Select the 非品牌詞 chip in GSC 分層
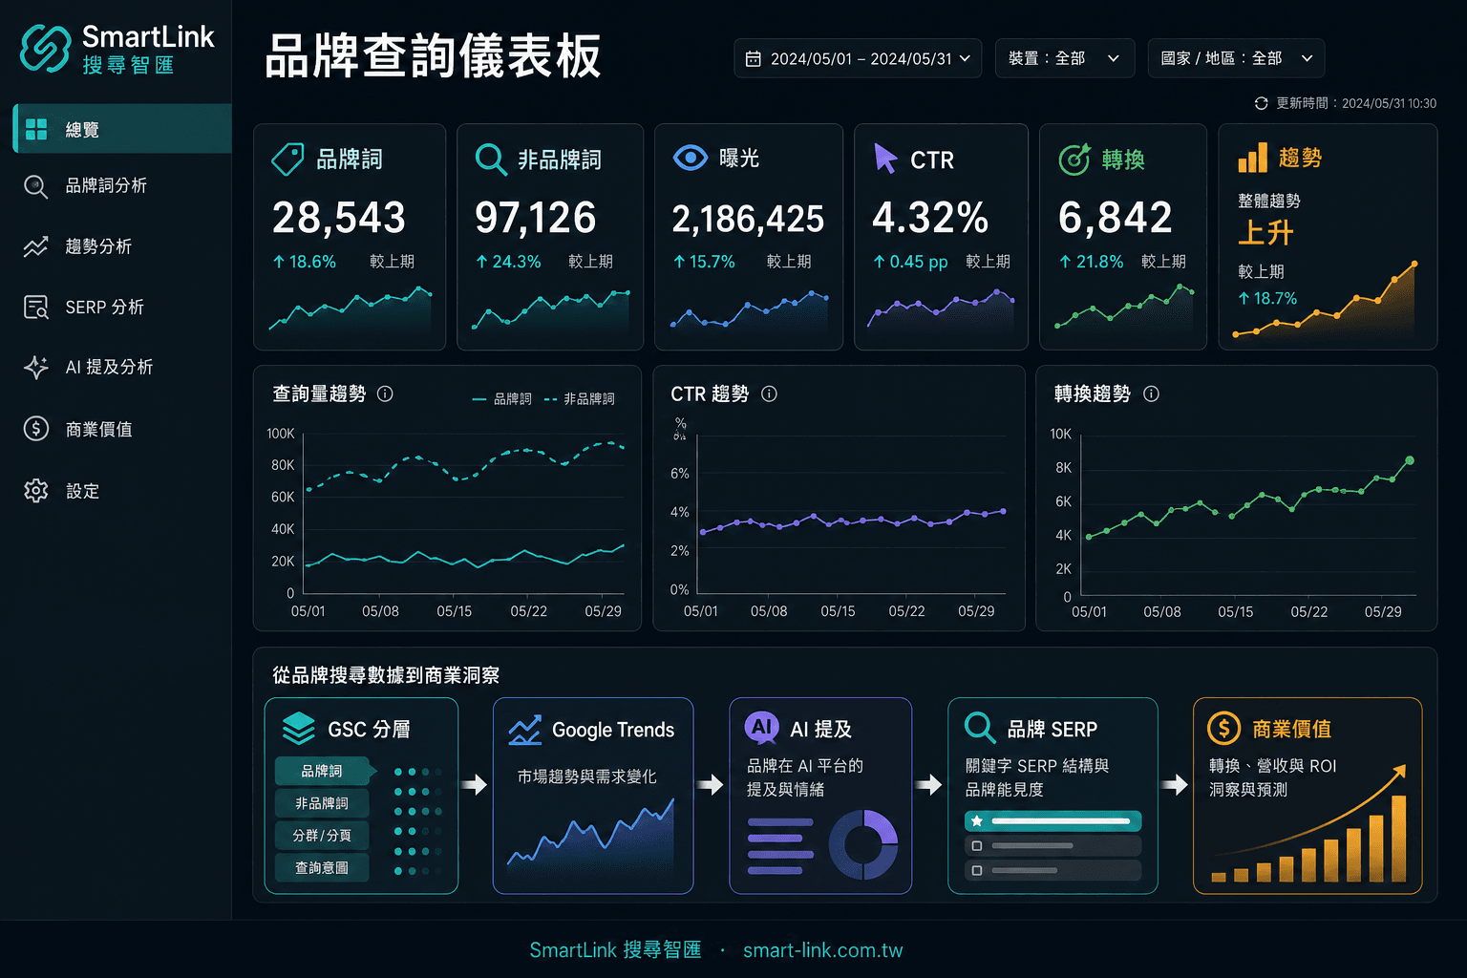The width and height of the screenshot is (1467, 978). pyautogui.click(x=322, y=803)
